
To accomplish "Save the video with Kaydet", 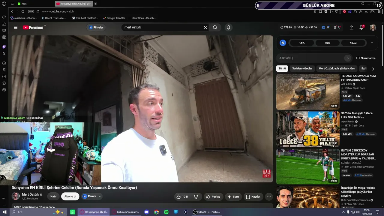I will pyautogui.click(x=253, y=196).
